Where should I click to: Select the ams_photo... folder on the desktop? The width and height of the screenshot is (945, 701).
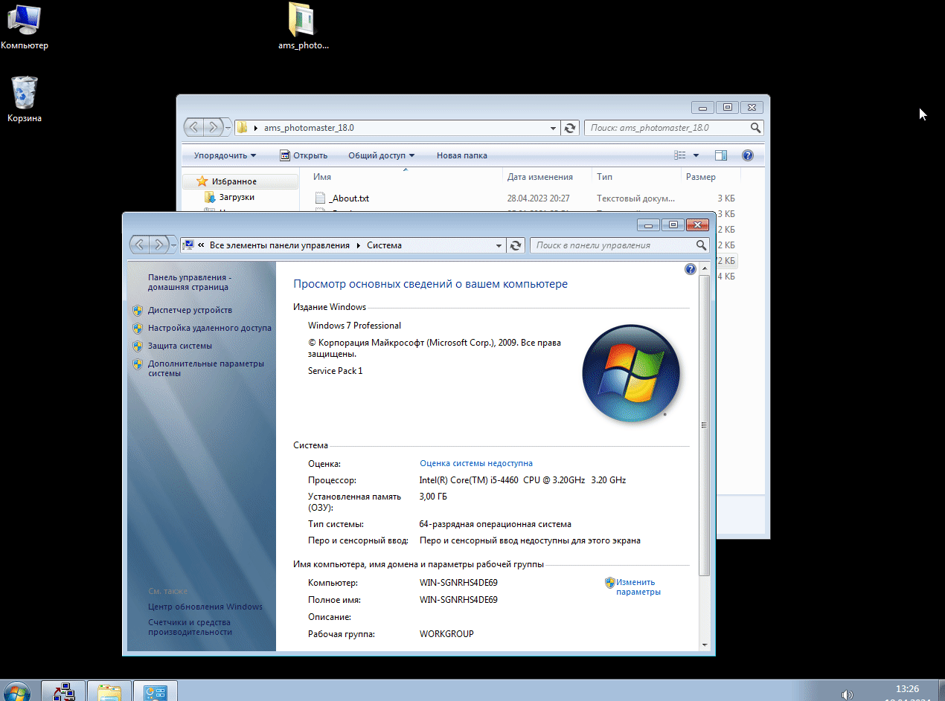tap(303, 26)
